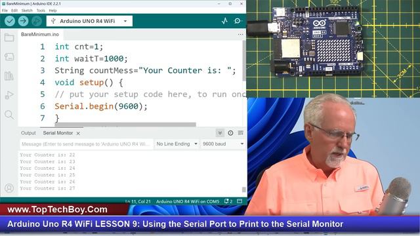The width and height of the screenshot is (420, 236).
Task: Click code line 'Serial.begin(9600);'
Action: (101, 106)
